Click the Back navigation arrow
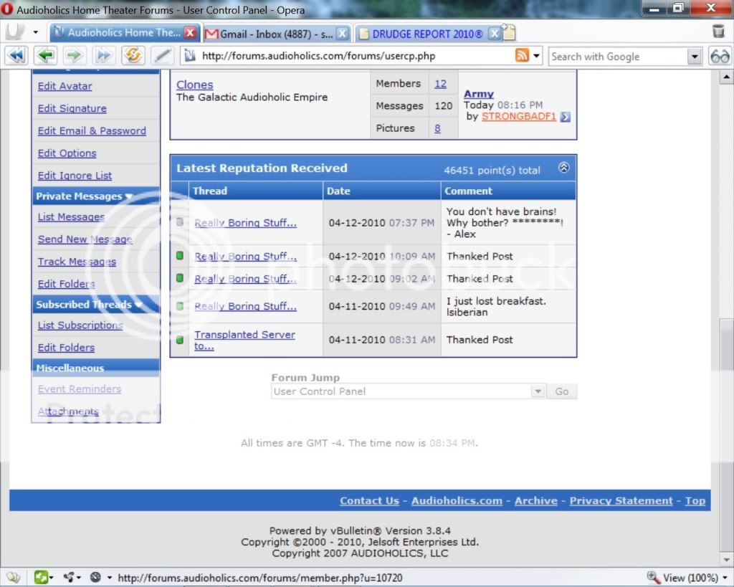The width and height of the screenshot is (734, 587). pyautogui.click(x=46, y=56)
